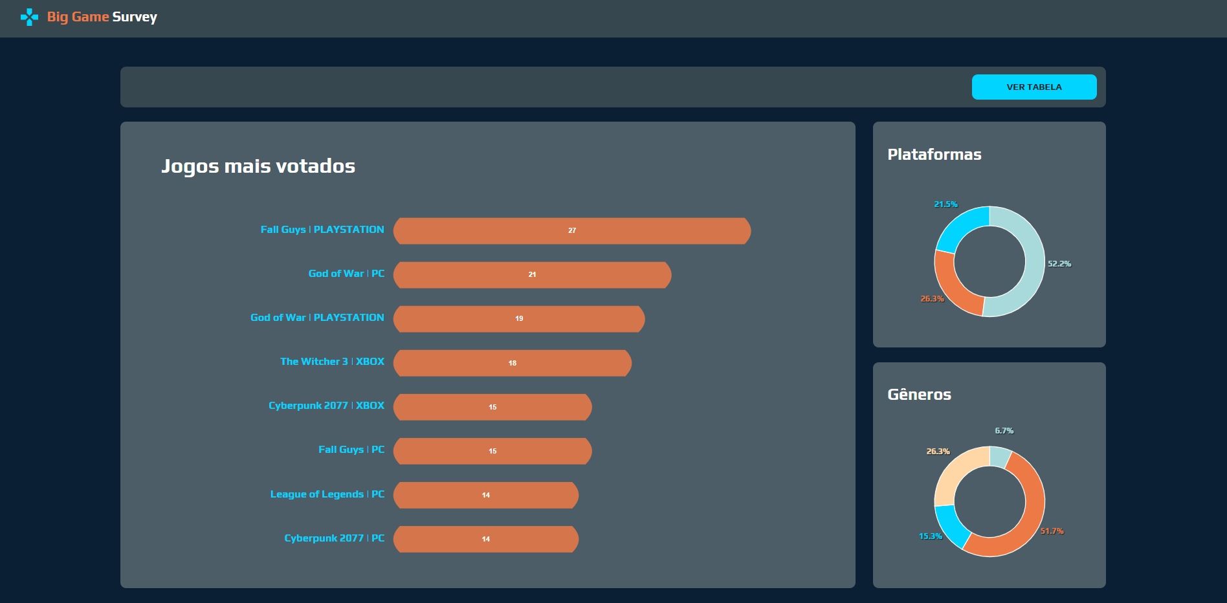
Task: Click the Fall Guys | PC bar
Action: [x=492, y=451]
